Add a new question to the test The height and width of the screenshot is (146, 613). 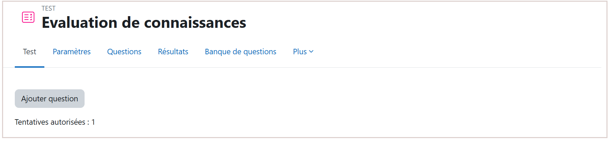(x=50, y=99)
